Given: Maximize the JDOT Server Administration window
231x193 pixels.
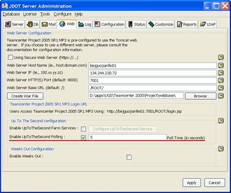Looking at the screenshot, I should click(x=217, y=6).
